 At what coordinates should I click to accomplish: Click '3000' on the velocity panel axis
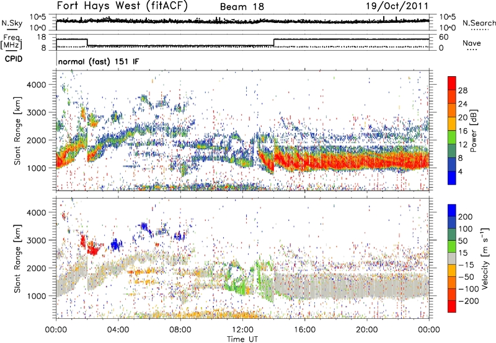pos(37,240)
